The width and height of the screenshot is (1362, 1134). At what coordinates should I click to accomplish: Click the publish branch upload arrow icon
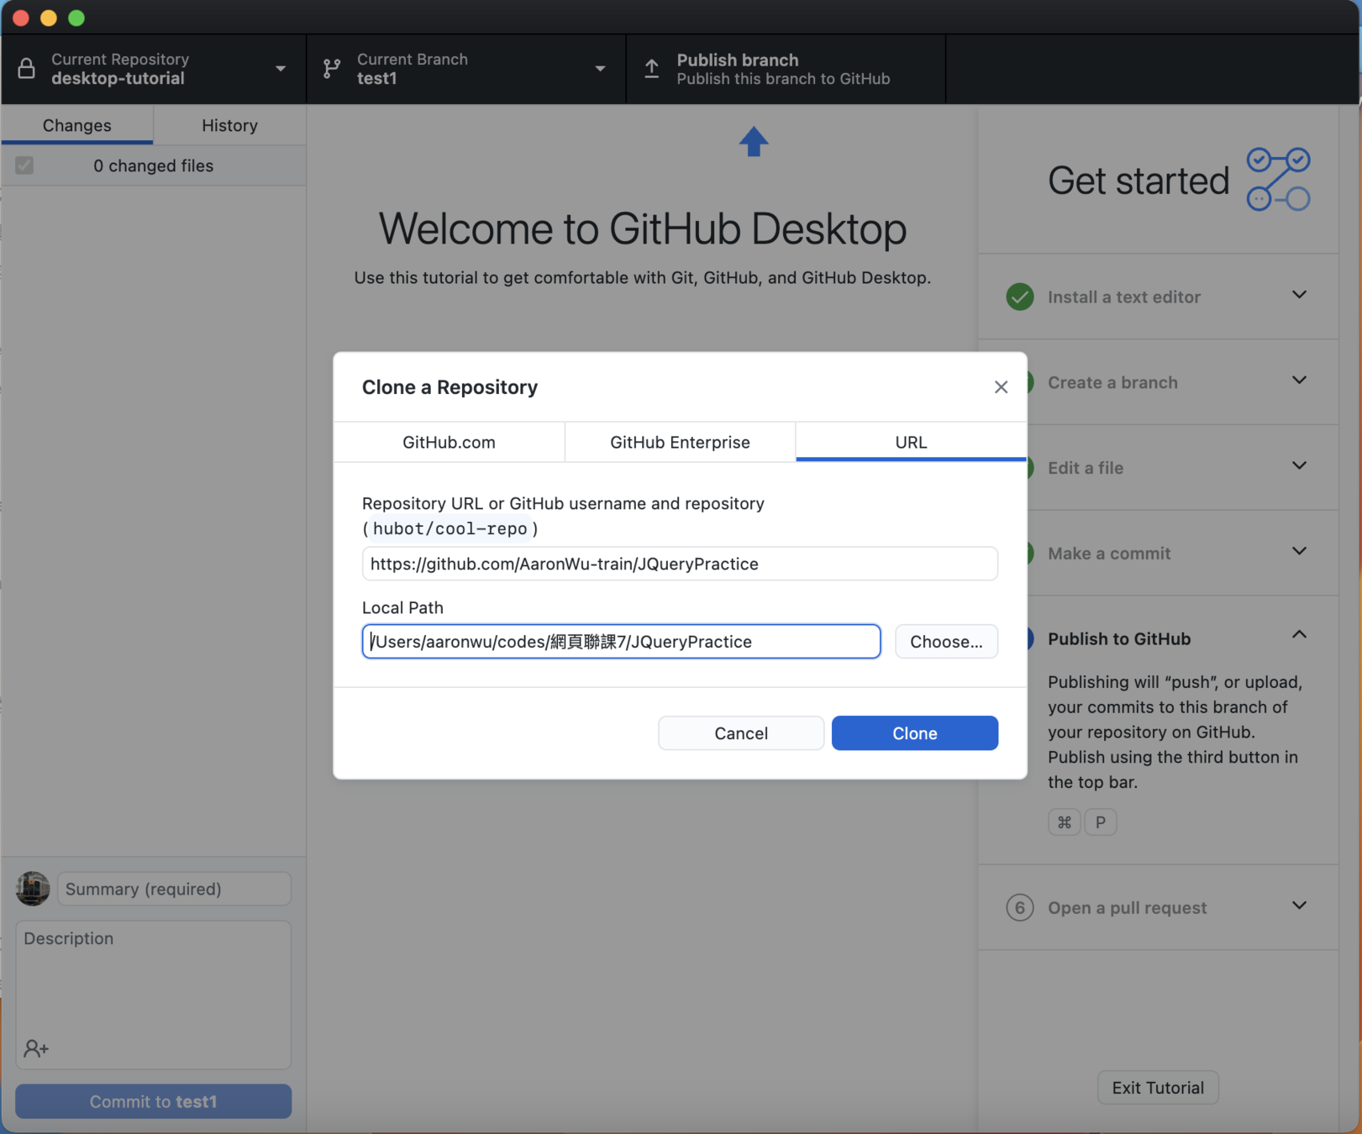tap(652, 69)
